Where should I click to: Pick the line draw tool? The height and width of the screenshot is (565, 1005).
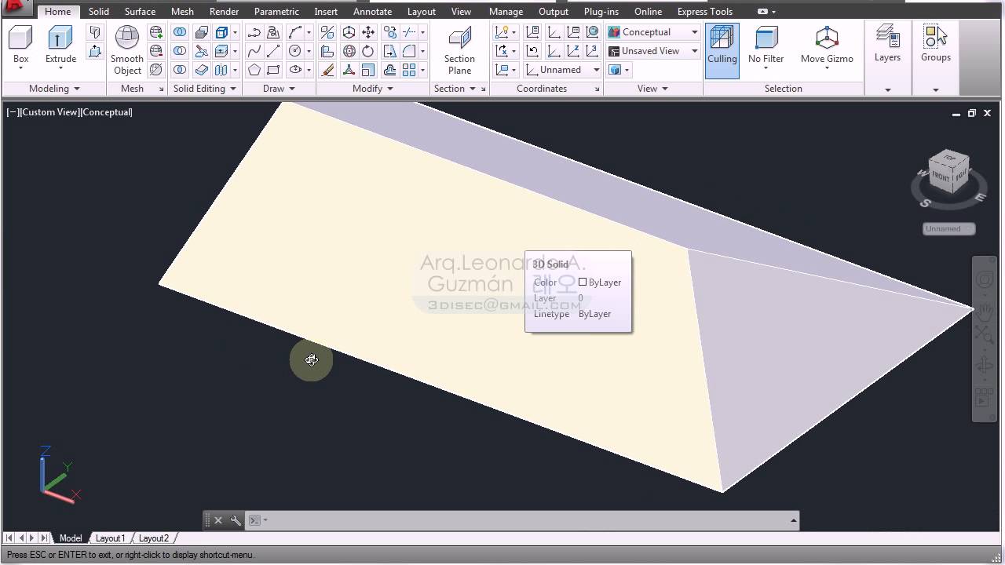(273, 51)
